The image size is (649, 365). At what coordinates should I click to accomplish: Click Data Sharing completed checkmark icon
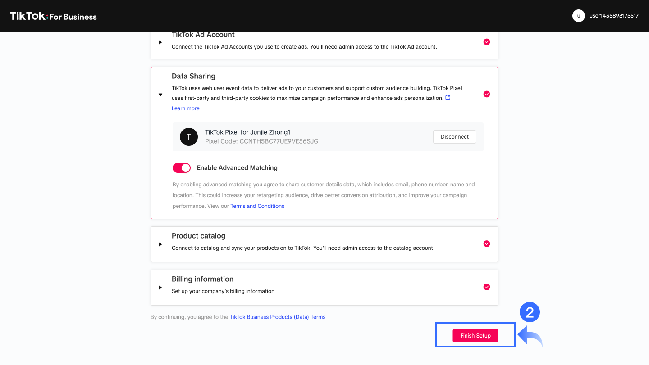(x=487, y=94)
